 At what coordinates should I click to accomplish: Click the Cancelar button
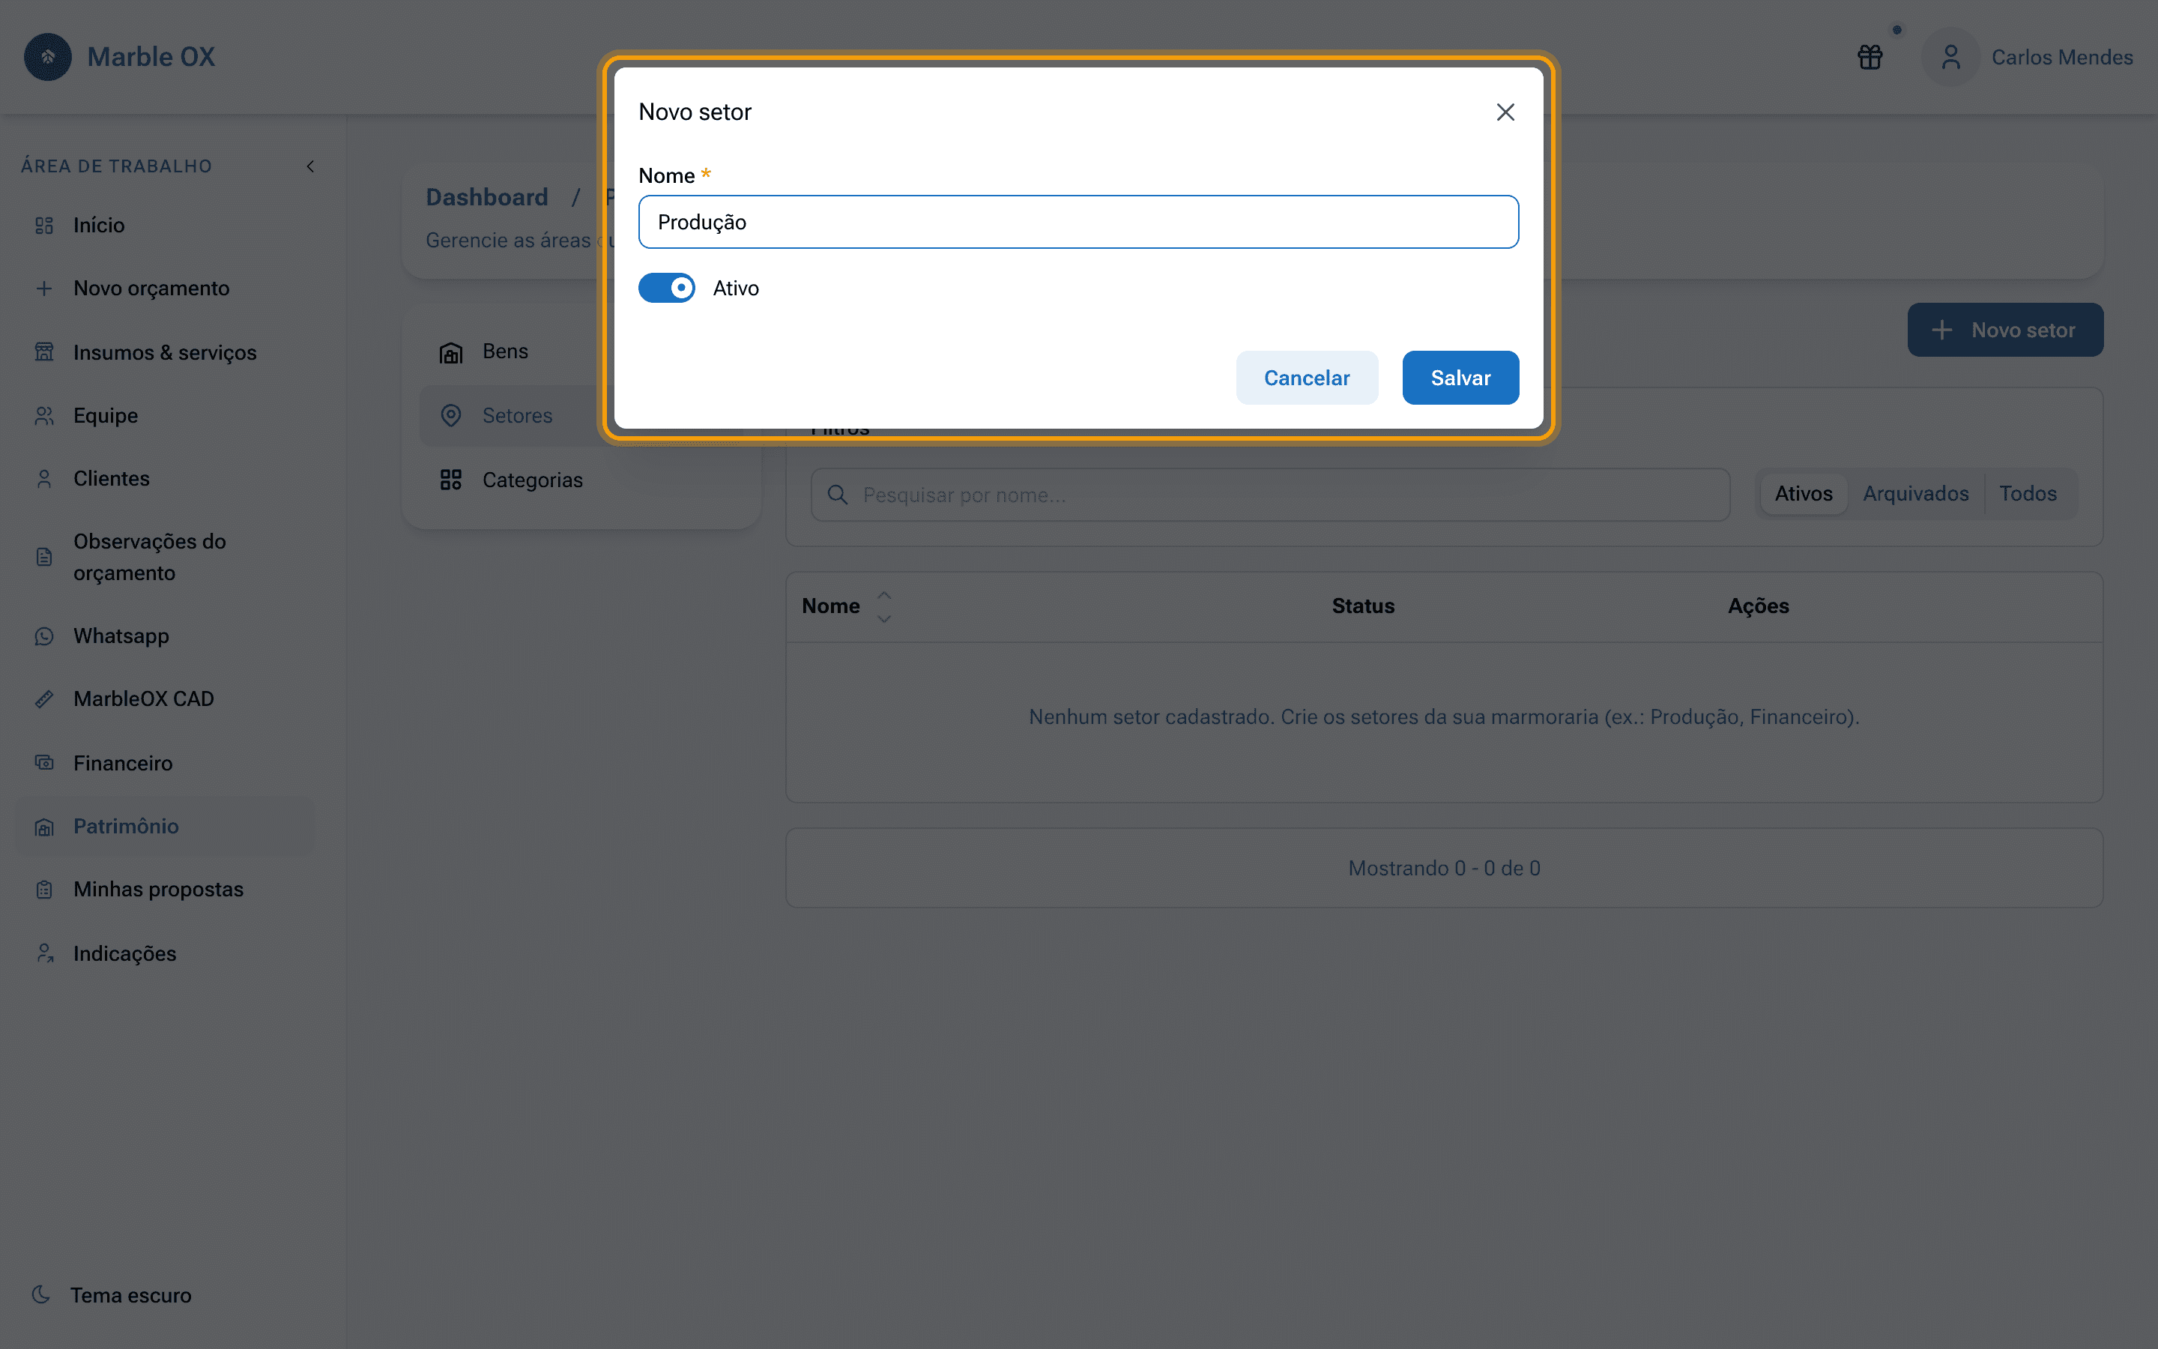(x=1306, y=378)
